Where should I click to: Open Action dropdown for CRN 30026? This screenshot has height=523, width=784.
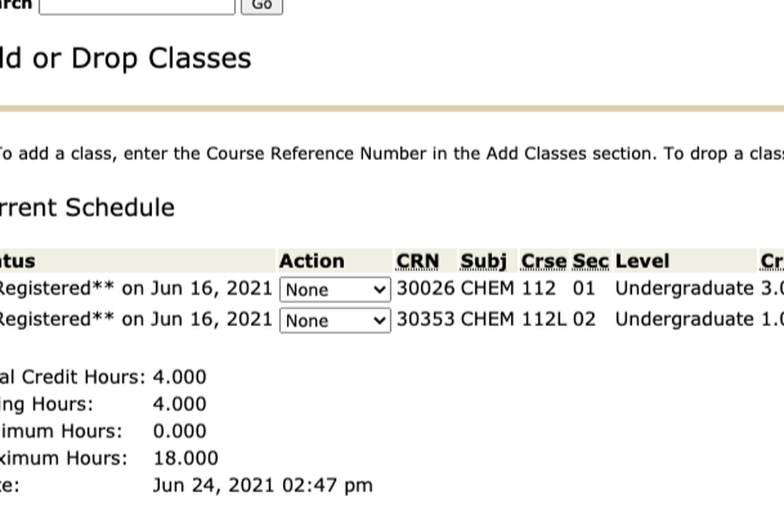335,290
